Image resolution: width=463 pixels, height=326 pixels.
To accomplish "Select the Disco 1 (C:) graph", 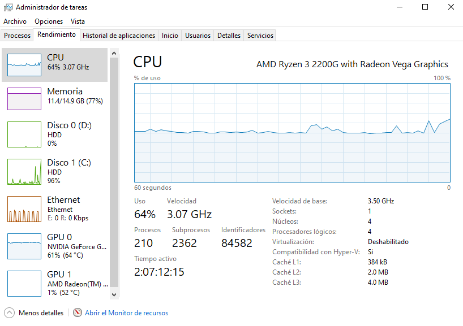I will coord(24,172).
